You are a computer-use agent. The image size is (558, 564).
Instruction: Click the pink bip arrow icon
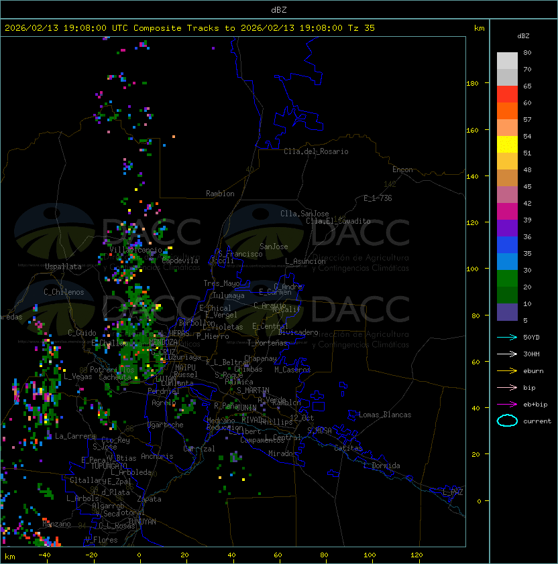507,388
